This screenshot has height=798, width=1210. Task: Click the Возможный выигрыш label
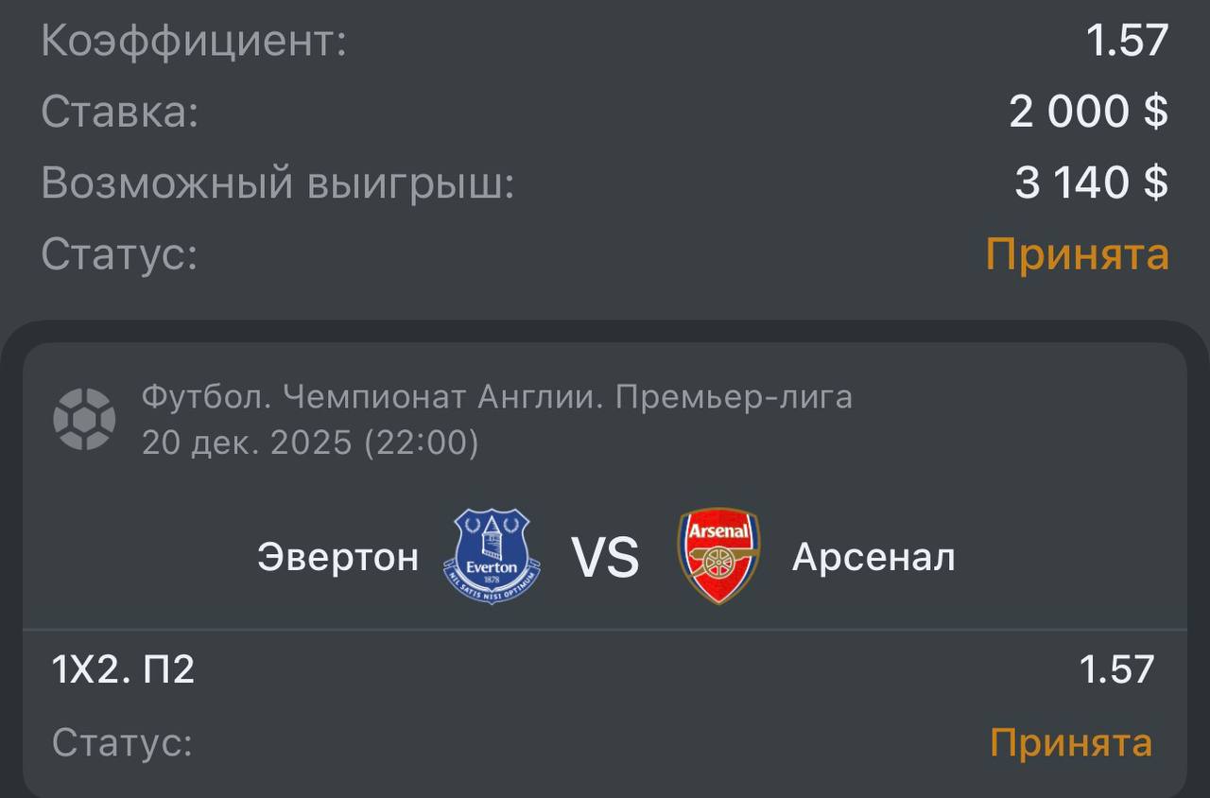pos(277,182)
